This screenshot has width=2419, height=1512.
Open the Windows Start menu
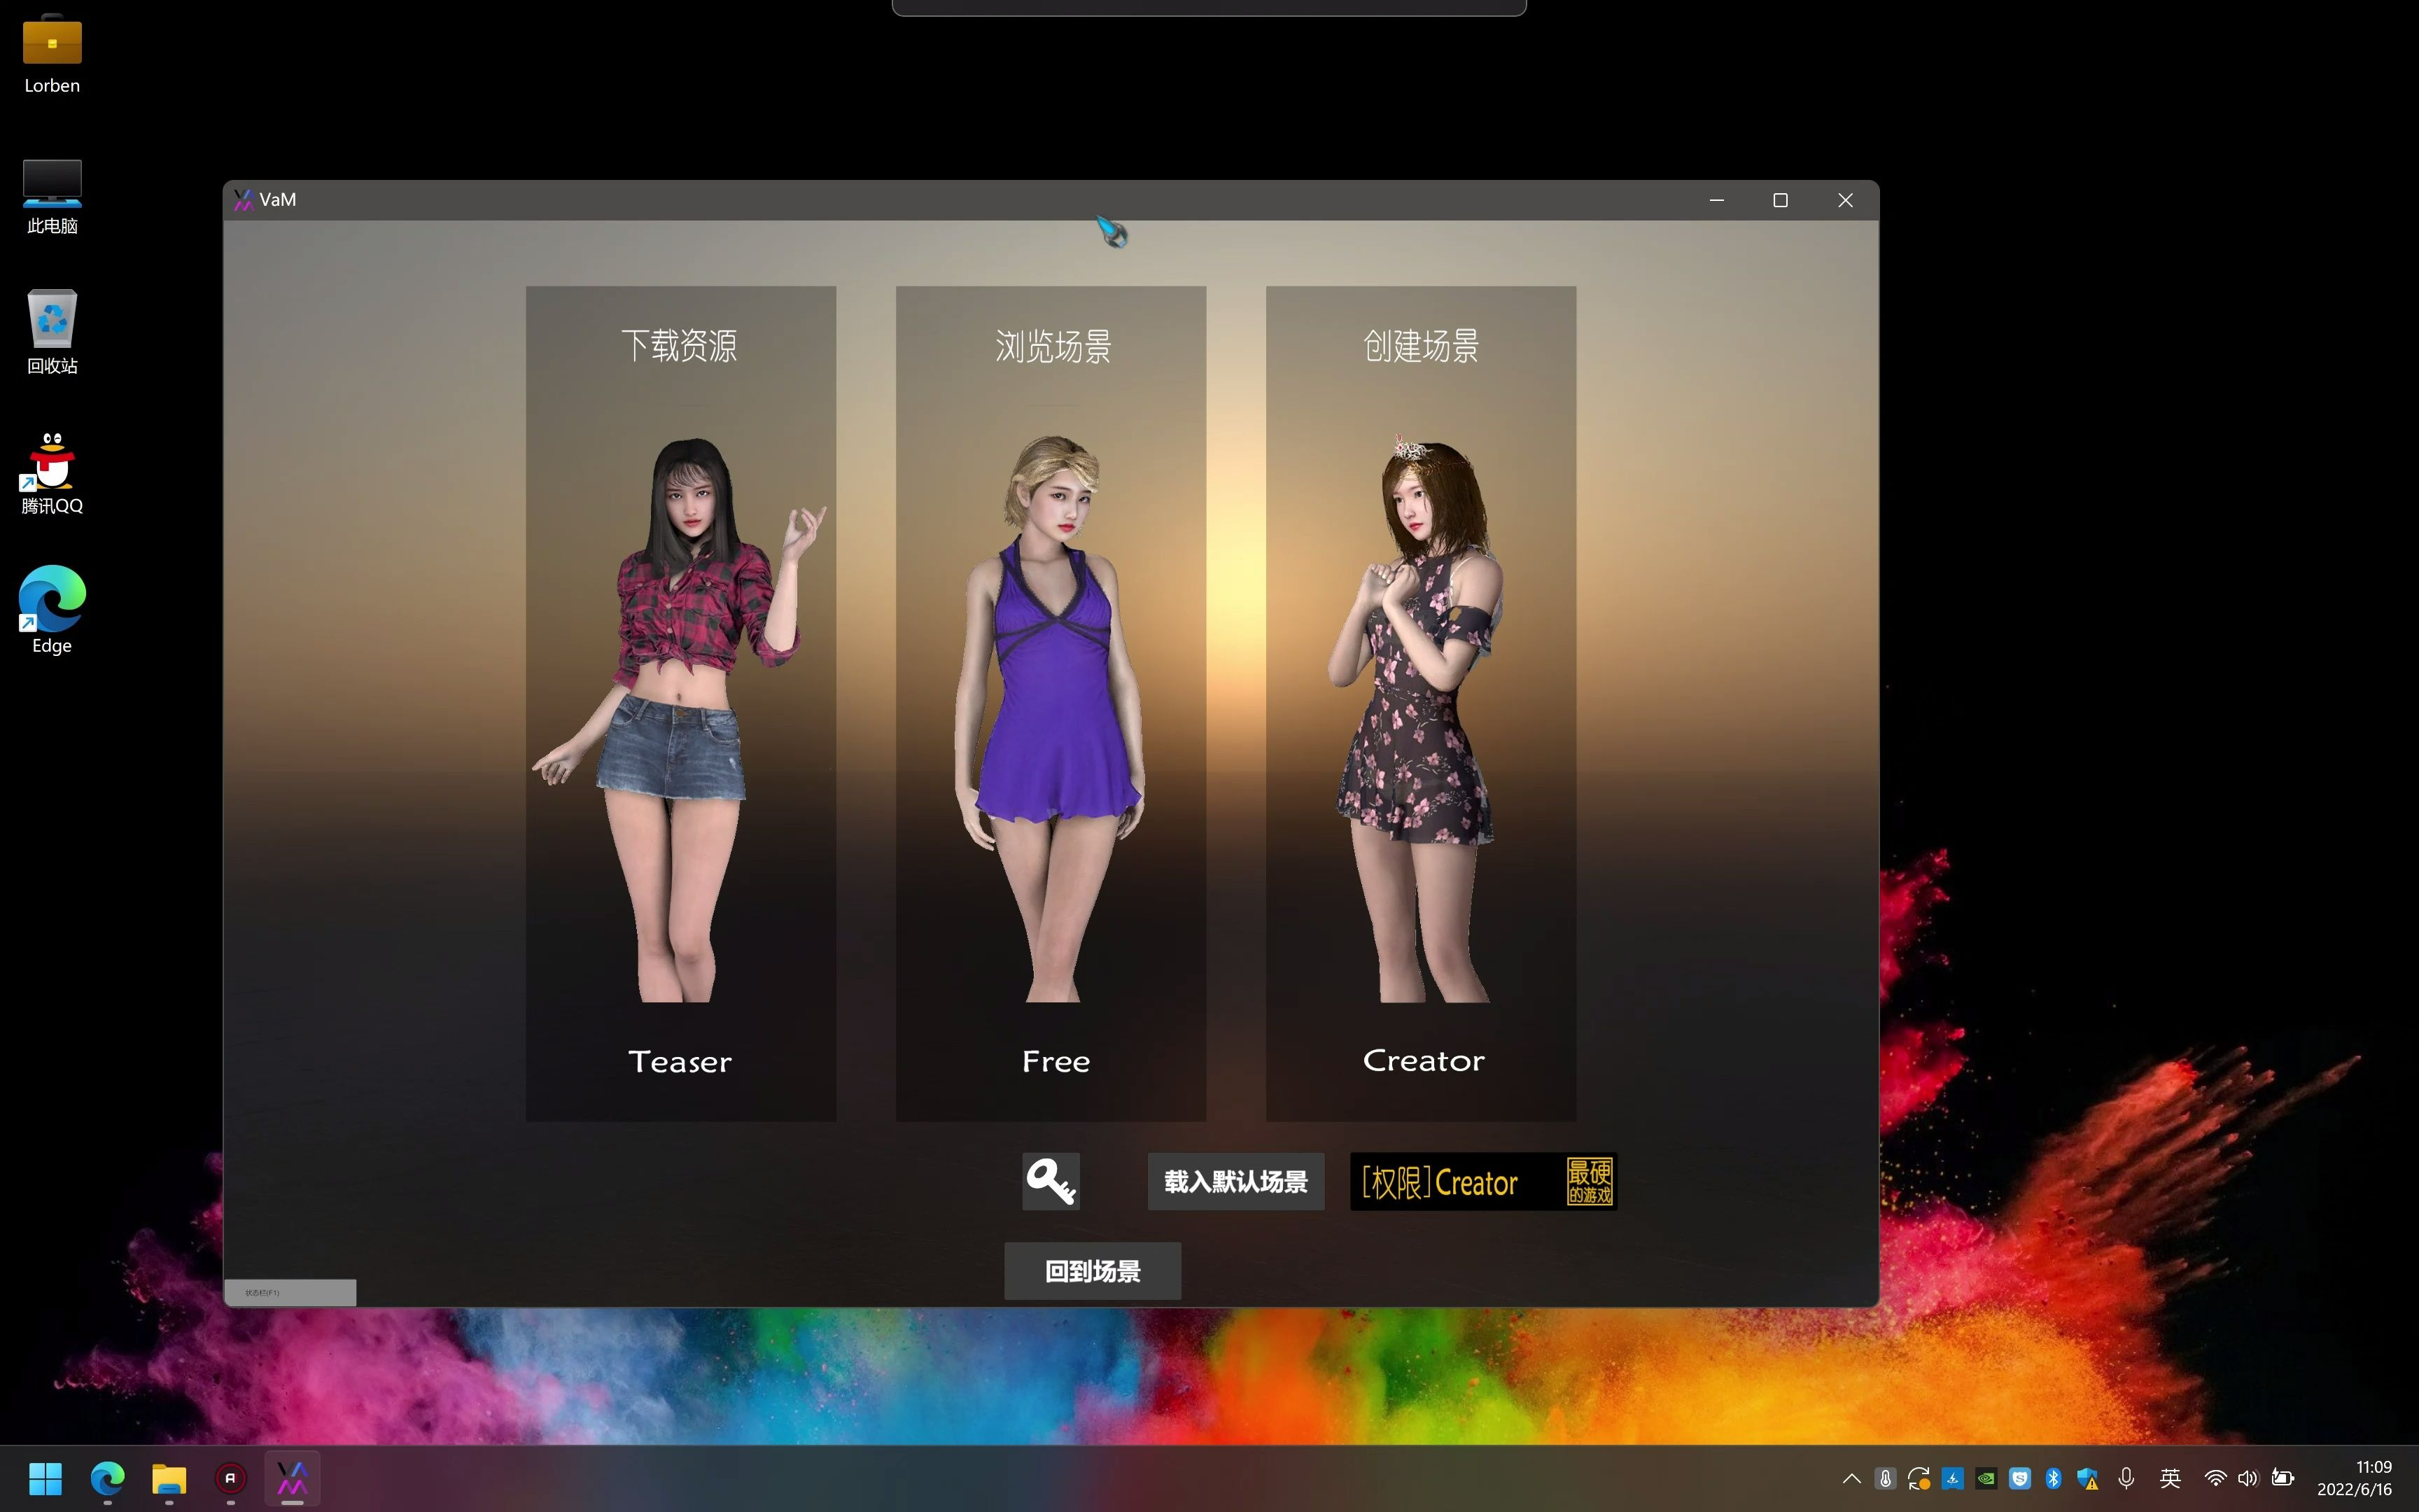[x=45, y=1478]
